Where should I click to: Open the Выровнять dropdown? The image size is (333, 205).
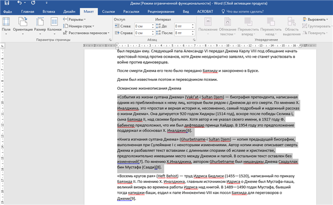315,19
